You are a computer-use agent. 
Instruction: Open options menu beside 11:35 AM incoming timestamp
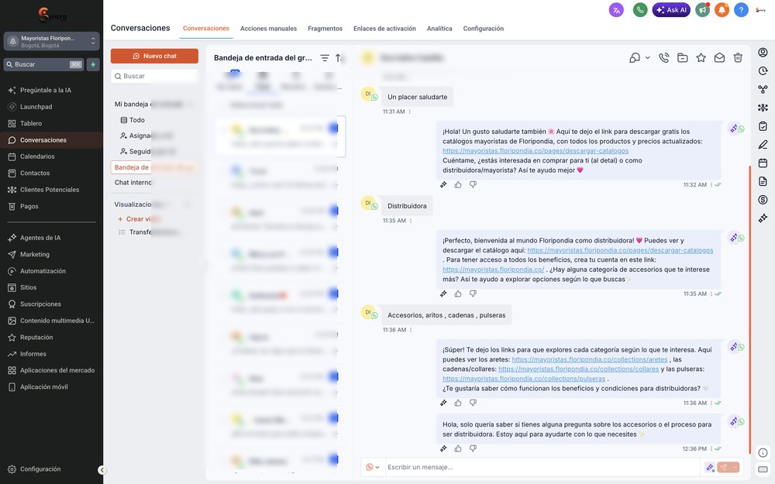[x=411, y=221]
